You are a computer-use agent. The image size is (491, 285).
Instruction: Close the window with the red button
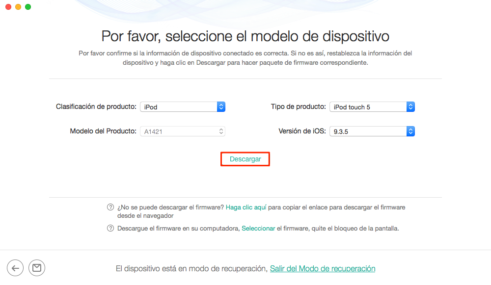tap(8, 7)
